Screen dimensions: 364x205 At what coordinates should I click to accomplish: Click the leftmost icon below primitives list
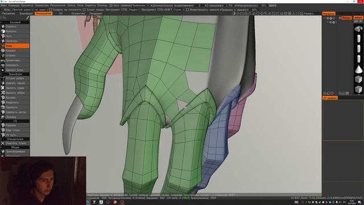(325, 93)
